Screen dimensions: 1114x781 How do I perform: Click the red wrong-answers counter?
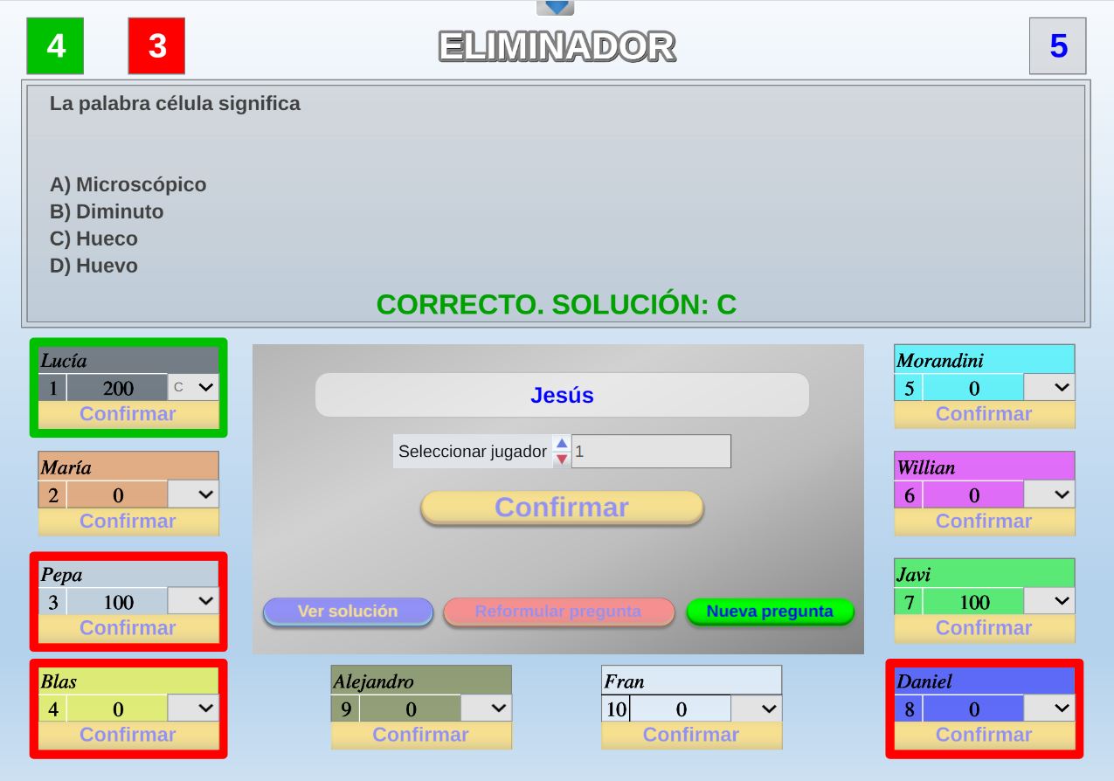(156, 45)
